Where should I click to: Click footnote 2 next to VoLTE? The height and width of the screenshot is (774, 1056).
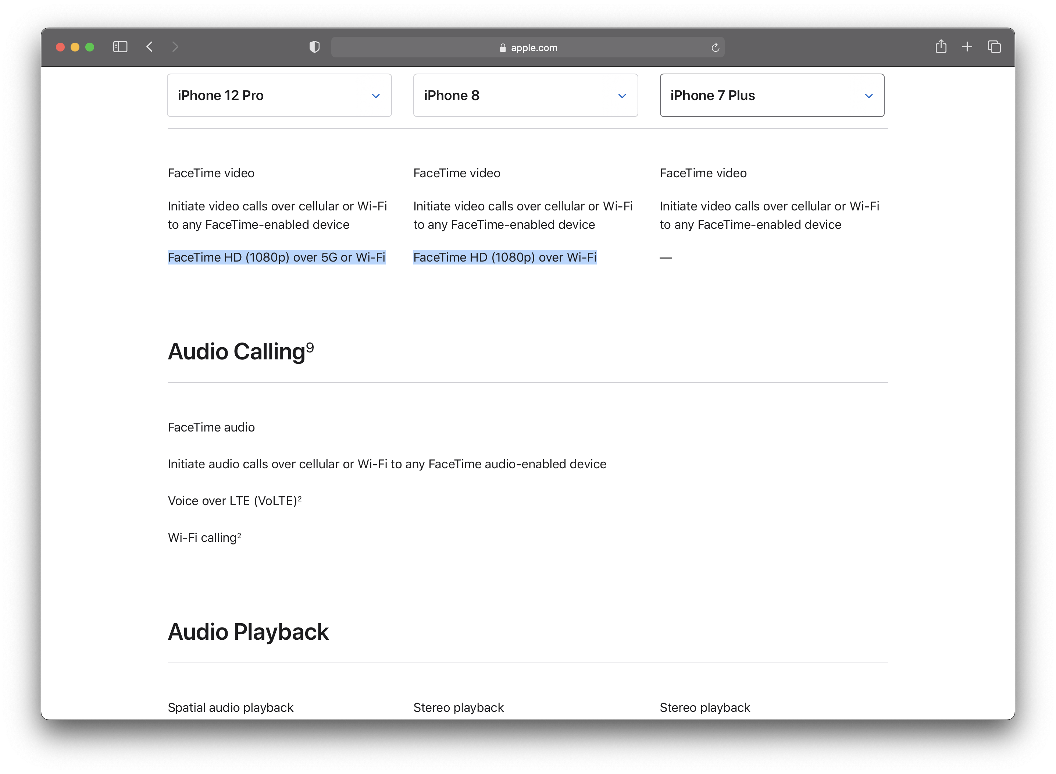click(x=300, y=498)
